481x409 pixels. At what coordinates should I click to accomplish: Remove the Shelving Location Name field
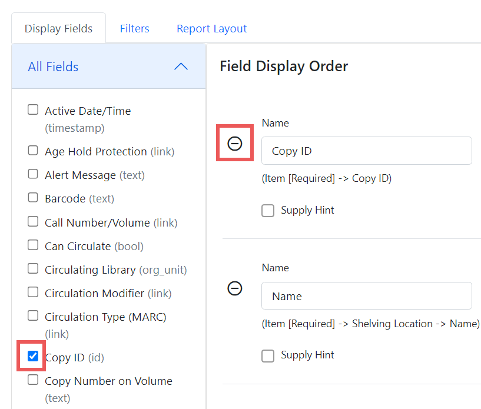click(234, 288)
